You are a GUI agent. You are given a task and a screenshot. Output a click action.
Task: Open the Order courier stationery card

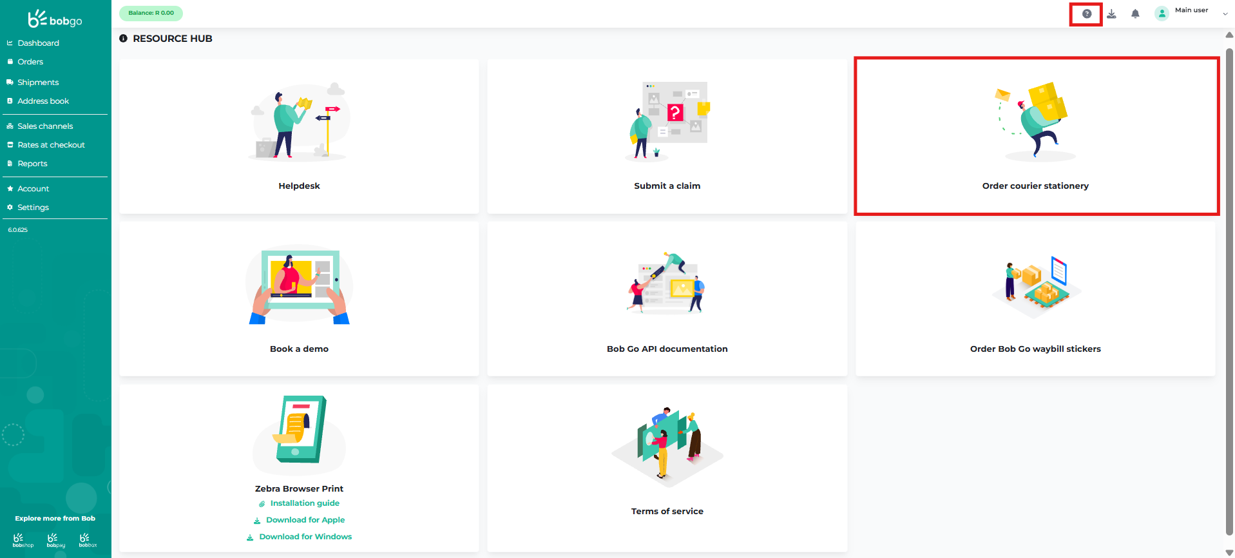1035,137
